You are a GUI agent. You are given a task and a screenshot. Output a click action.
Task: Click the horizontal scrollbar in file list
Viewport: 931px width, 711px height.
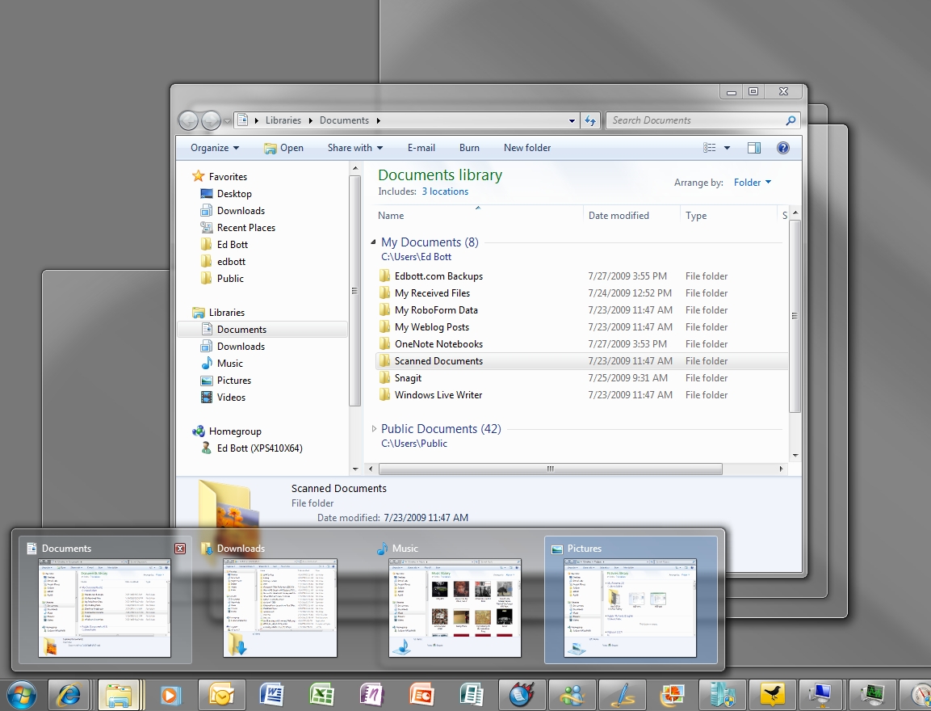551,469
